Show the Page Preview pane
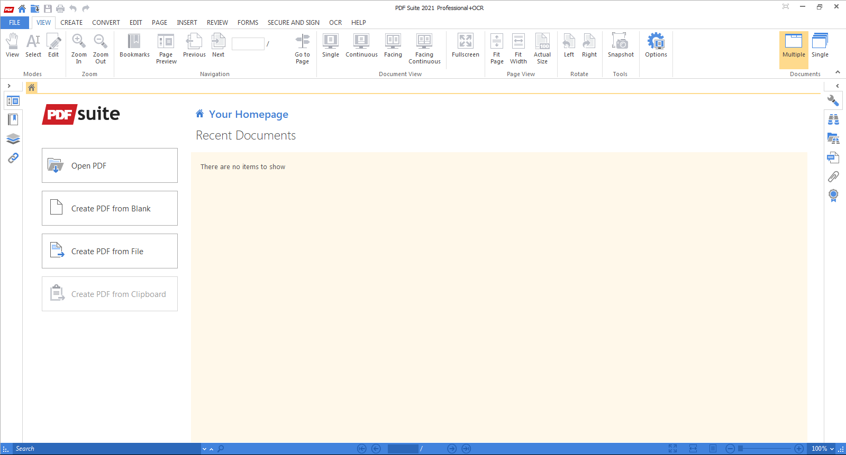This screenshot has height=455, width=846. click(x=166, y=49)
